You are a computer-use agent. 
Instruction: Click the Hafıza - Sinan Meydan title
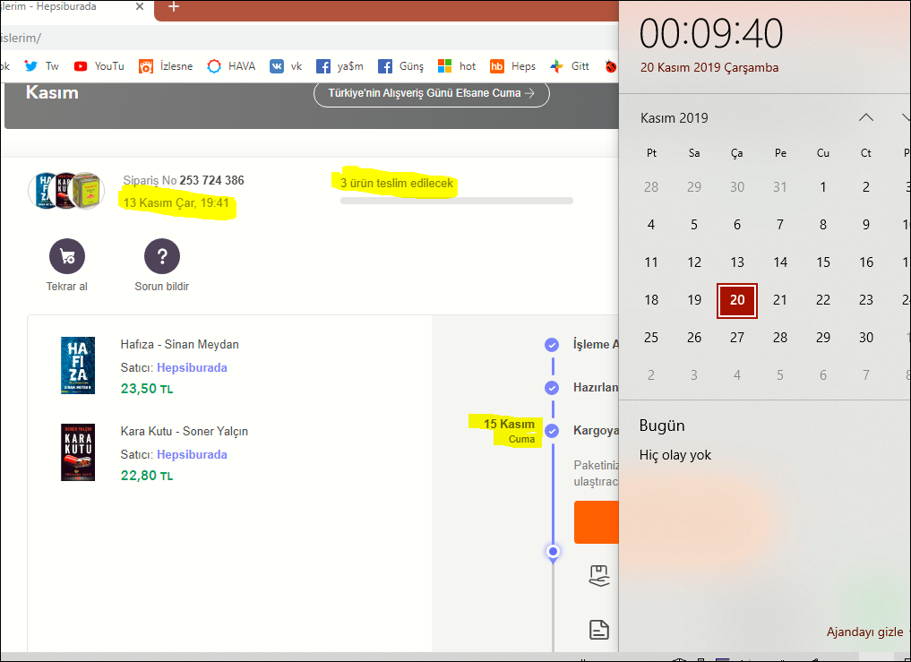click(179, 344)
